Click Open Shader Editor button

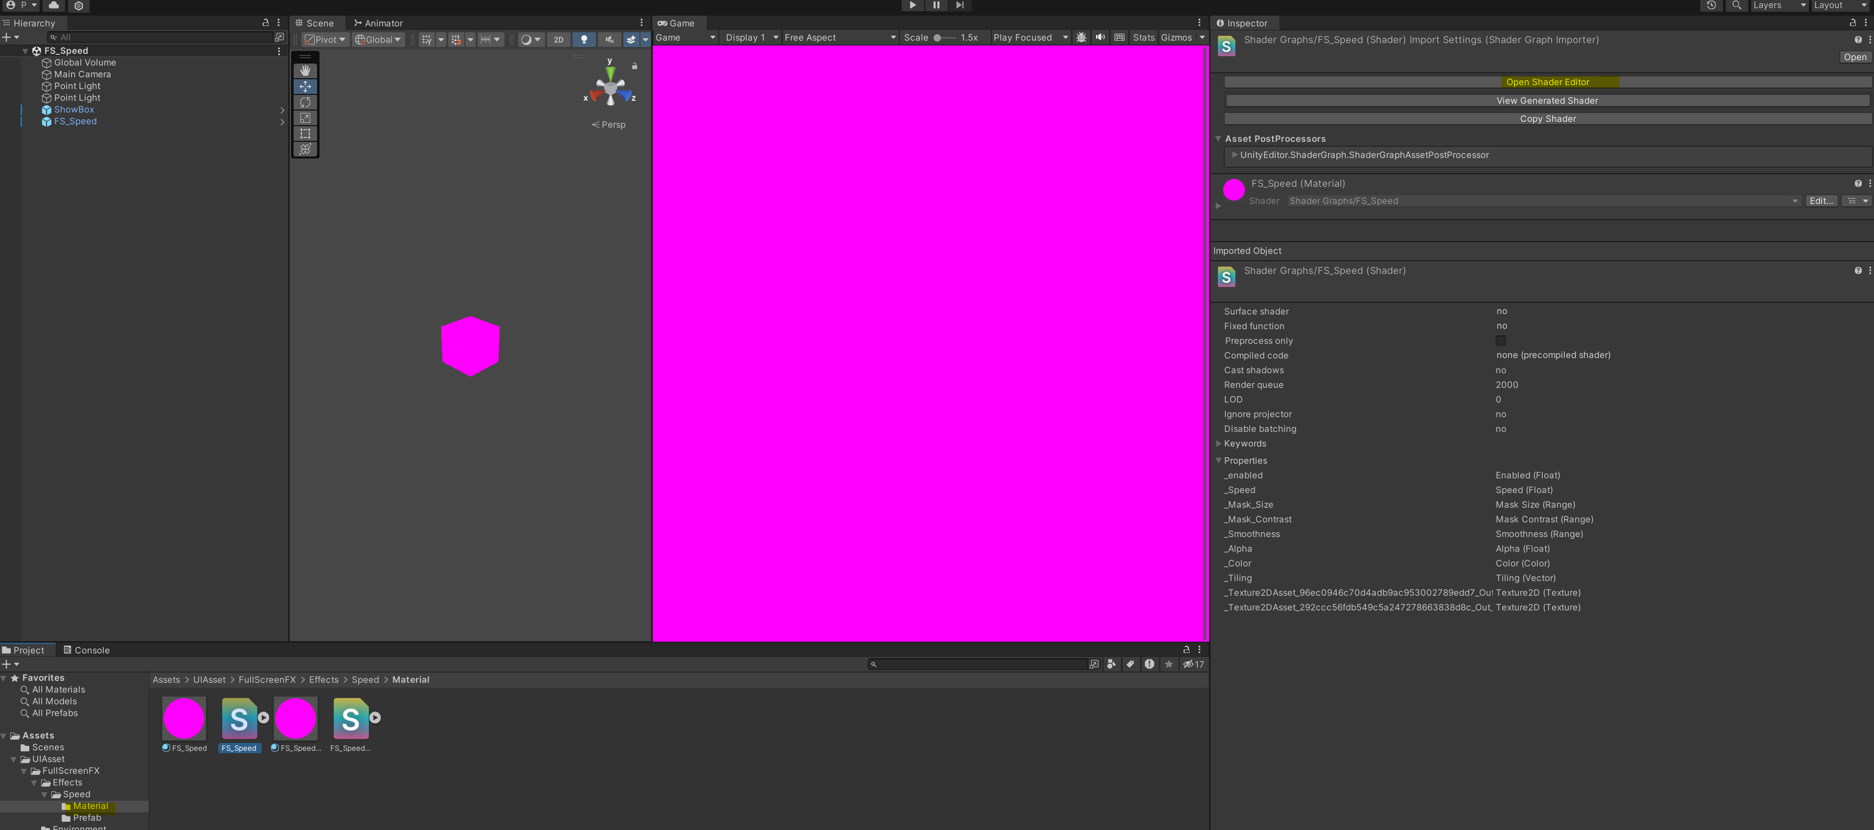(x=1547, y=82)
